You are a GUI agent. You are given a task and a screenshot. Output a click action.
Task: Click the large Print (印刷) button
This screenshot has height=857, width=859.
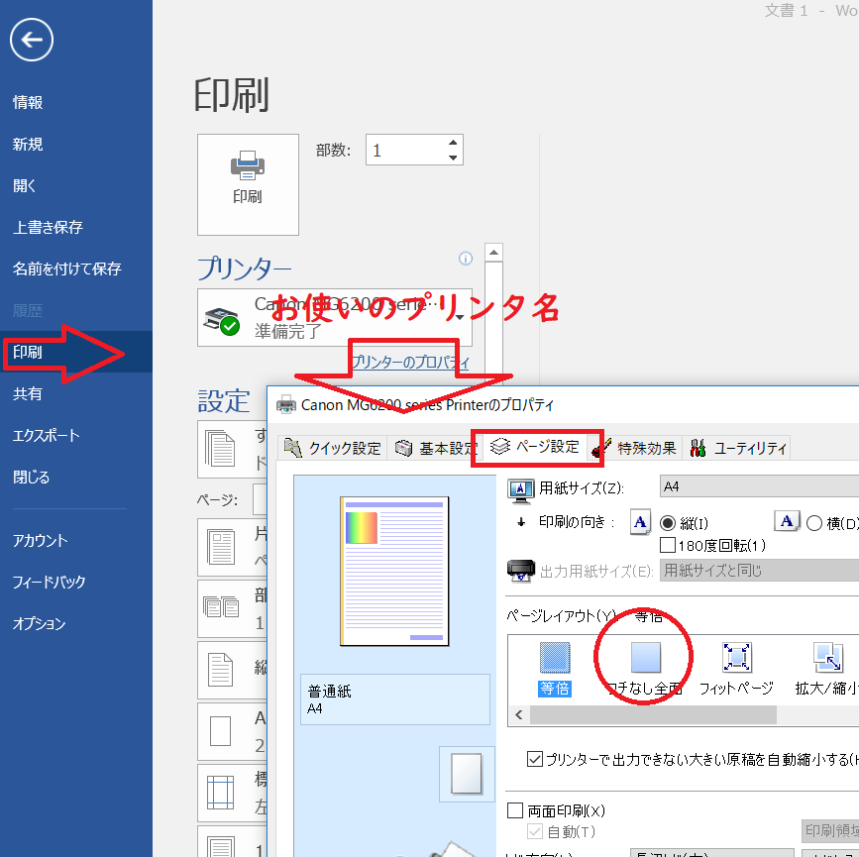tap(248, 184)
